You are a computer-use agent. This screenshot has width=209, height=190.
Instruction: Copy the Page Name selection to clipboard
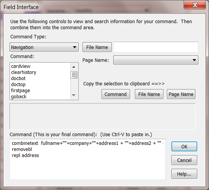[x=181, y=94]
